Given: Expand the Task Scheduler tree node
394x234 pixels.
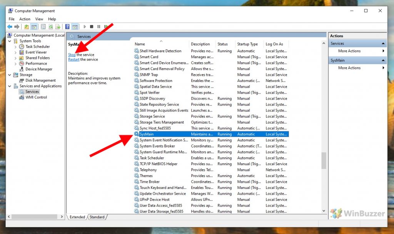Looking at the screenshot, I should tap(15, 47).
